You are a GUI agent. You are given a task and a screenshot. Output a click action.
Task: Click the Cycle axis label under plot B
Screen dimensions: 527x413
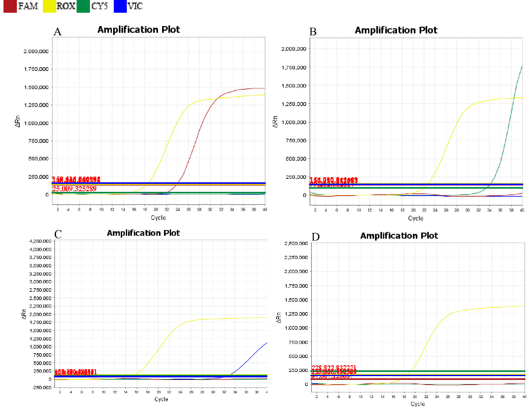coord(416,218)
